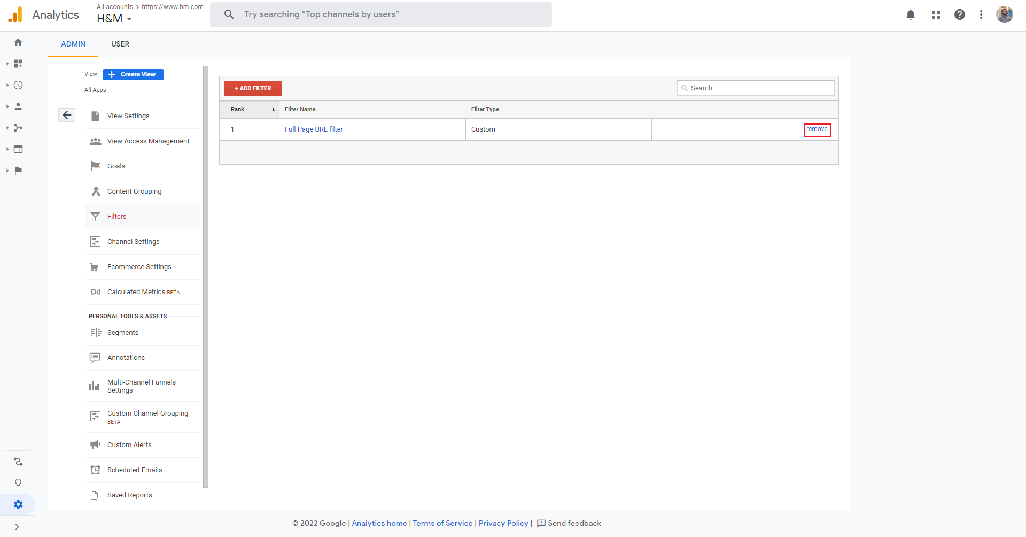Screen dimensions: 1026x537
Task: Open Goals in the view menu
Action: click(116, 166)
